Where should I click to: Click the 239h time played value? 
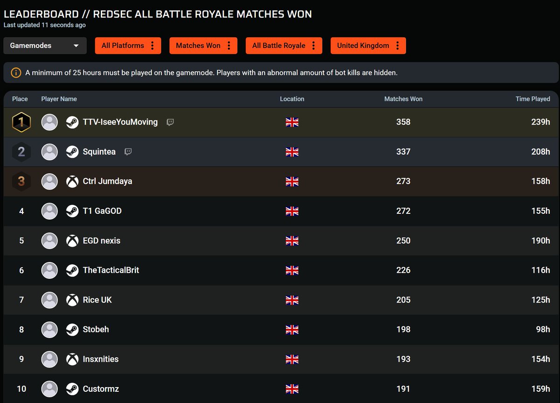pyautogui.click(x=541, y=122)
